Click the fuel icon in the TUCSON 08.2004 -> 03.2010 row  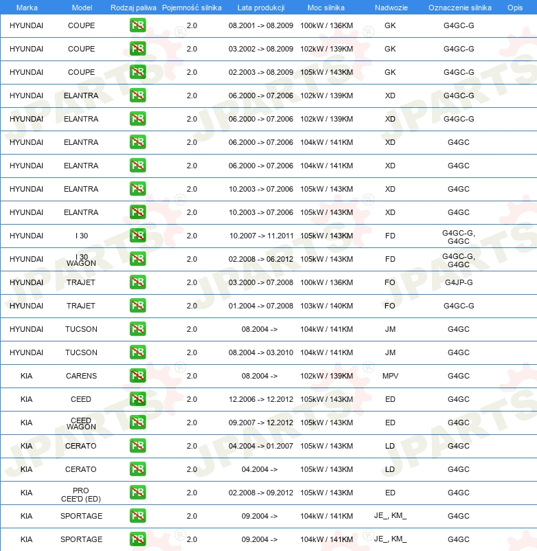[x=137, y=352]
